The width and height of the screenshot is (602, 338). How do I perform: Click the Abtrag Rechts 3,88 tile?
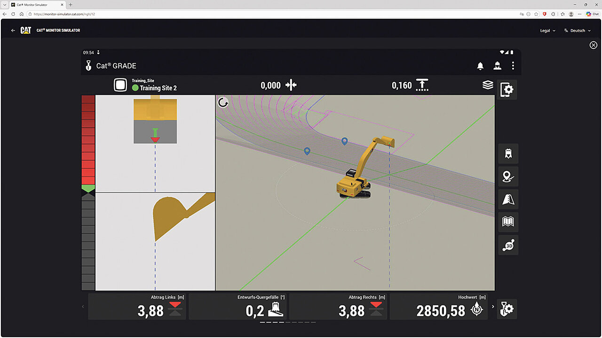(x=338, y=307)
